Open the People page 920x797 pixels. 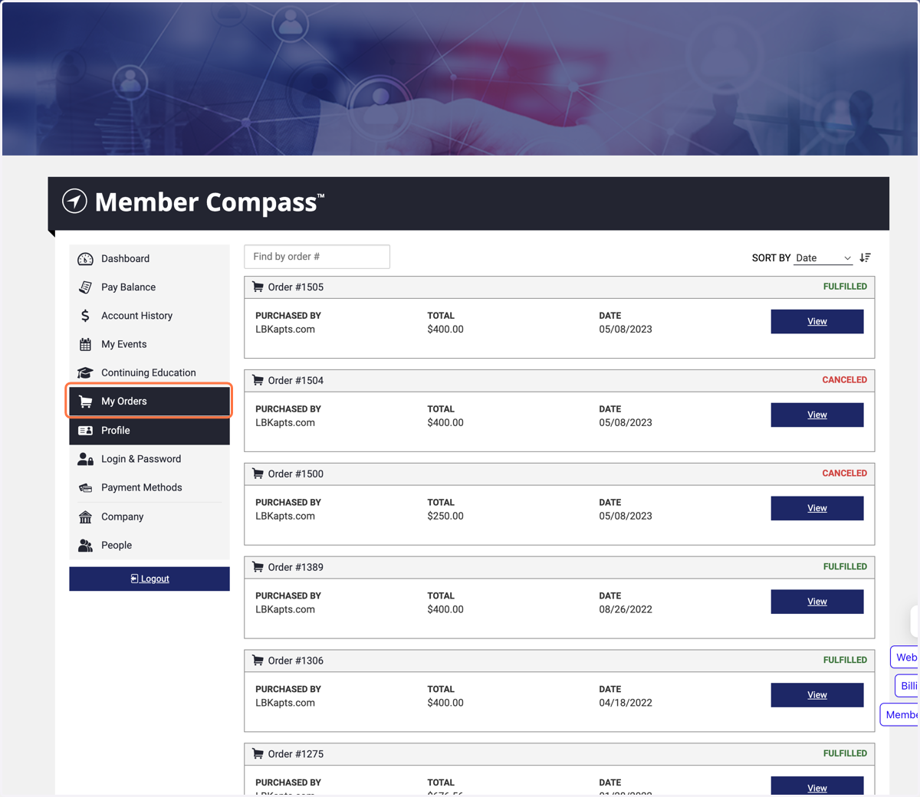[x=149, y=545]
